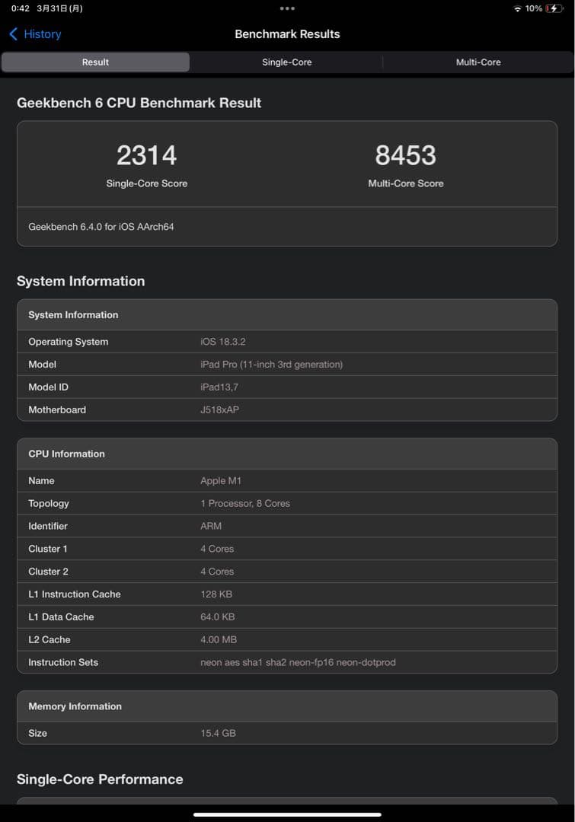The width and height of the screenshot is (575, 822).
Task: Tap the home indicator bar at bottom
Action: point(287,814)
